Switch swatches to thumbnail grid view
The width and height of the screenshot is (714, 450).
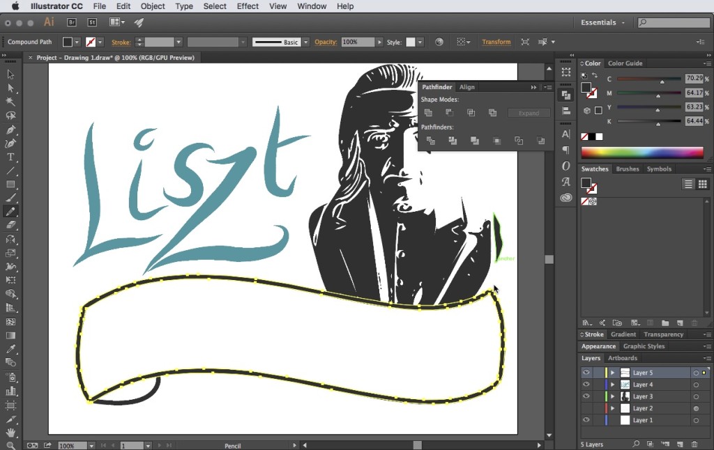703,184
